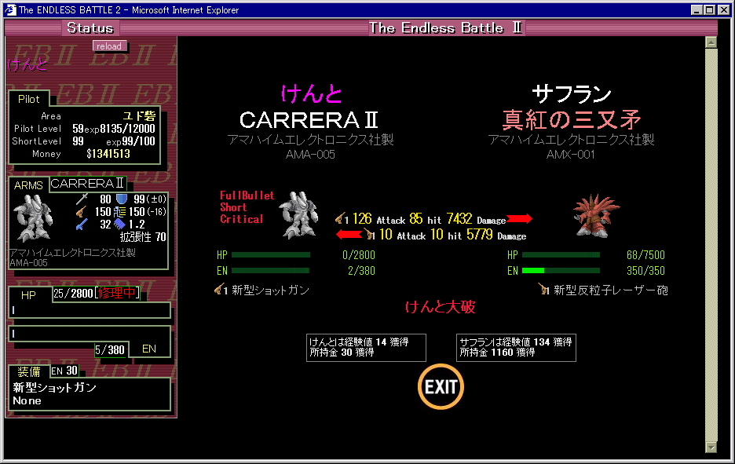
Task: Click the blue shield icon beside 99
Action: coord(122,199)
